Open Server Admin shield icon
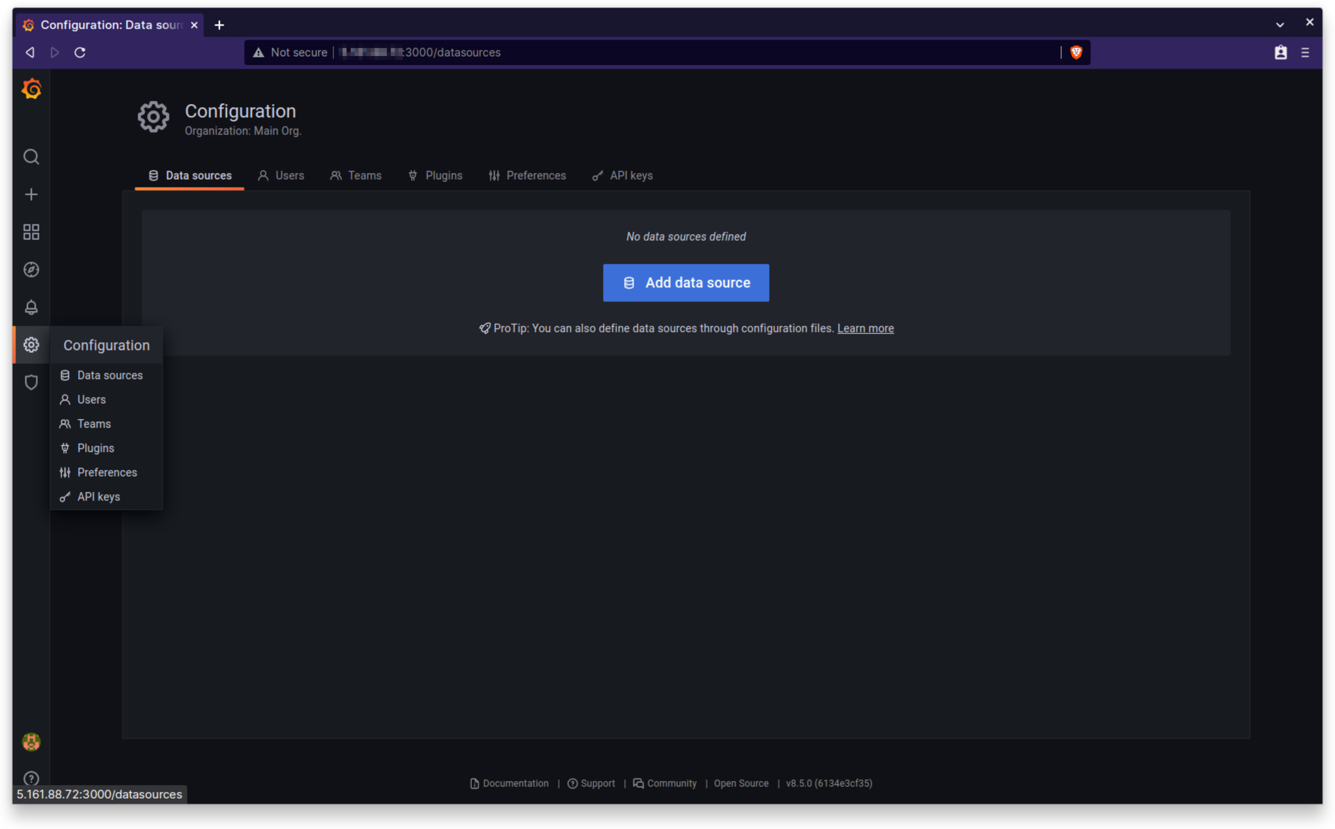The image size is (1335, 829). click(x=31, y=382)
